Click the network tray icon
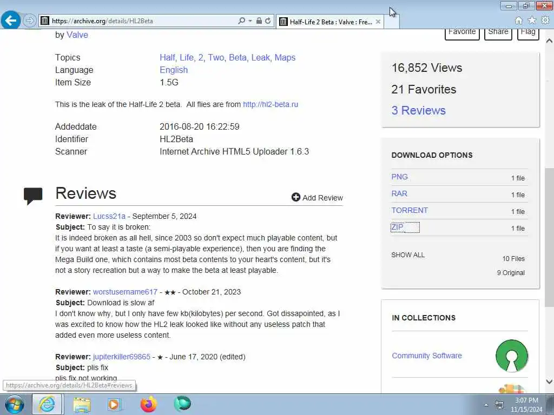The height and width of the screenshot is (415, 554). (x=499, y=405)
